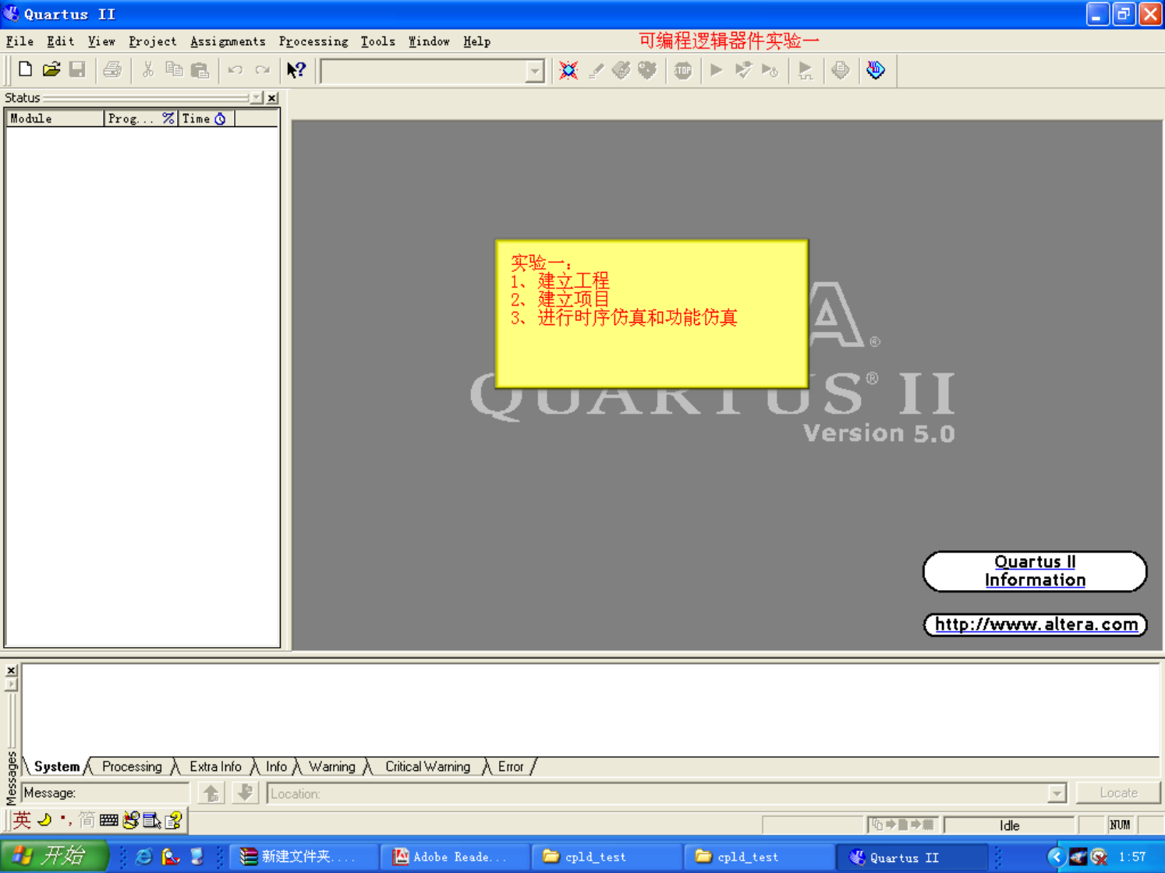Image resolution: width=1165 pixels, height=873 pixels.
Task: Switch to the Extra Info tab
Action: pos(215,767)
